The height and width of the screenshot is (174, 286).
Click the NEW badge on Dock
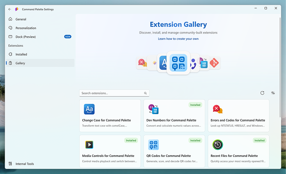click(68, 37)
